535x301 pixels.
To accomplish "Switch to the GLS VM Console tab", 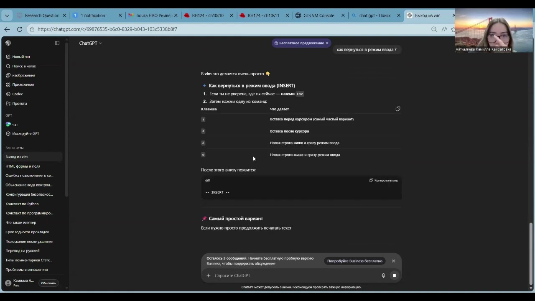I will click(x=320, y=15).
